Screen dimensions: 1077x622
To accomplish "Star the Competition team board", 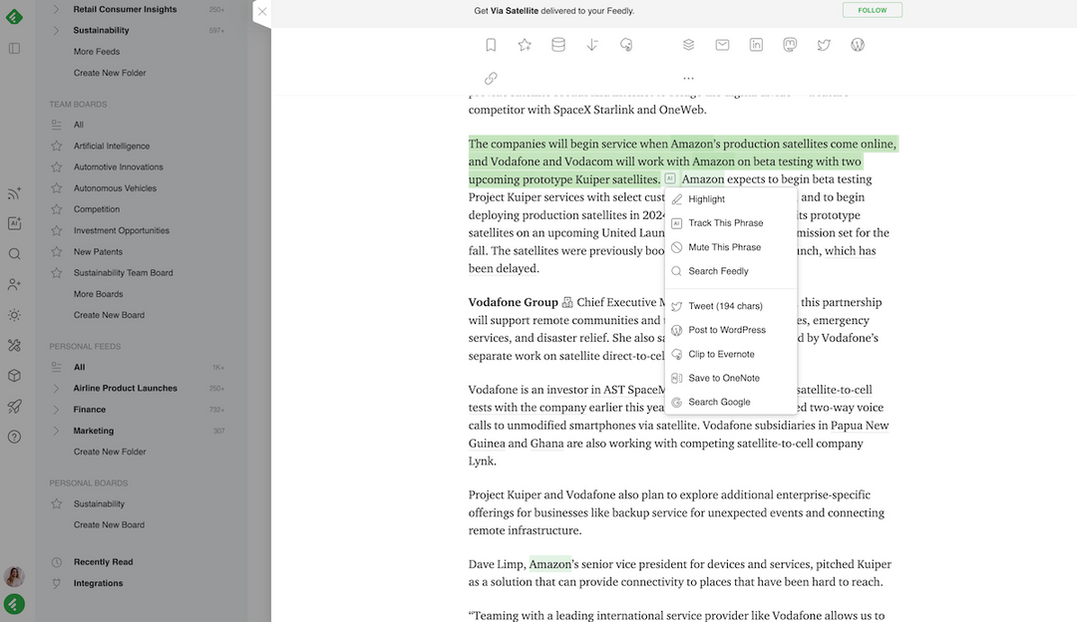I will (56, 208).
